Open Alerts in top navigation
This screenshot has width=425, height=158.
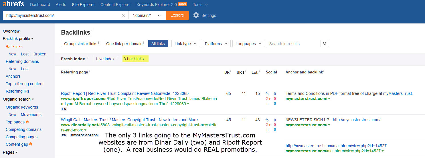tap(61, 5)
